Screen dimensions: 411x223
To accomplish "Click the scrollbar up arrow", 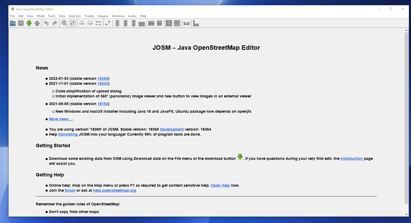I will pos(407,30).
